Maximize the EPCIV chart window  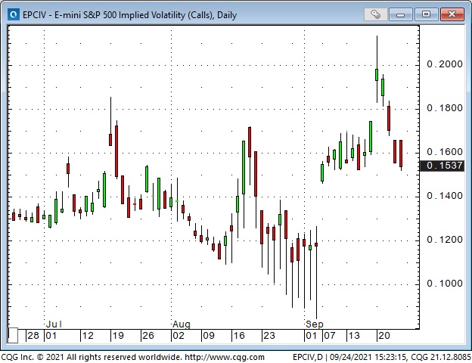426,14
